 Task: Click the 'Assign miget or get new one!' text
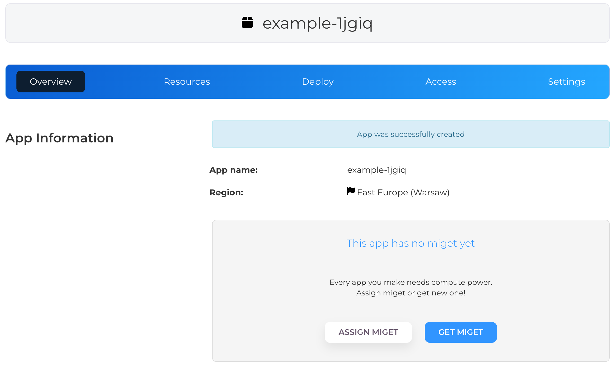point(411,293)
